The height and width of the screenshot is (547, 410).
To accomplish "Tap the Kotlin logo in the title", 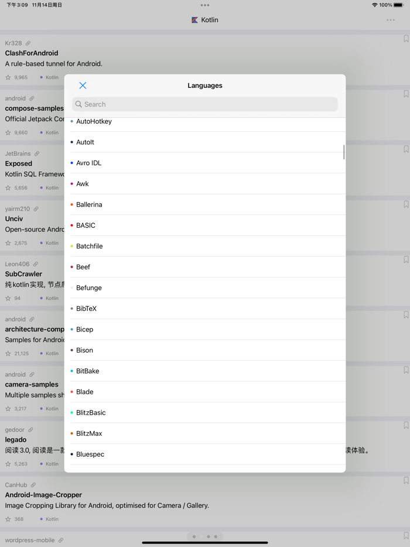I will point(194,20).
